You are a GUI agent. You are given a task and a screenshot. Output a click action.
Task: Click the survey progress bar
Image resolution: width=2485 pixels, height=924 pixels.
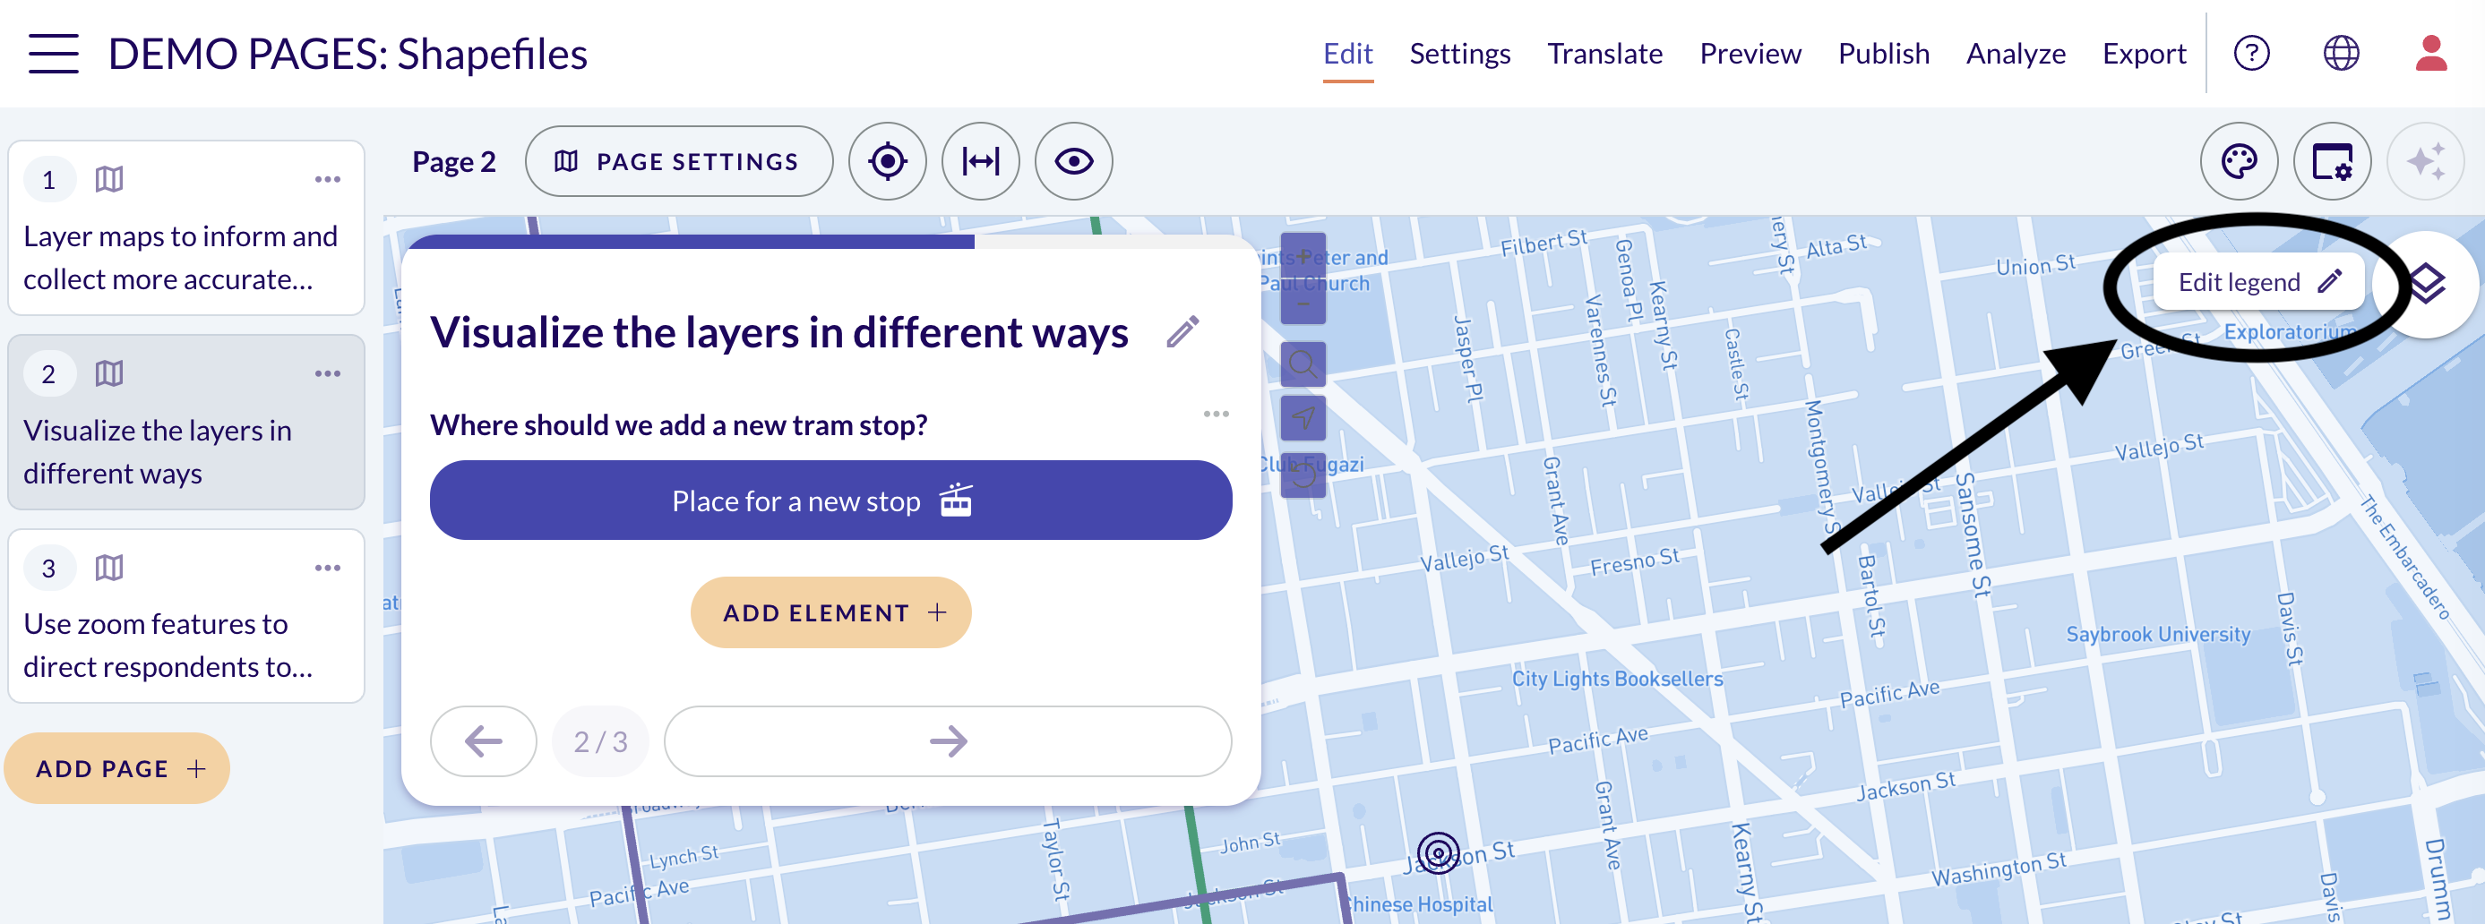pyautogui.click(x=830, y=241)
